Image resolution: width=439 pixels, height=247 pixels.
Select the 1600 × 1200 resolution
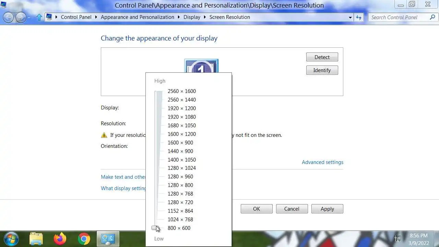coord(182,134)
